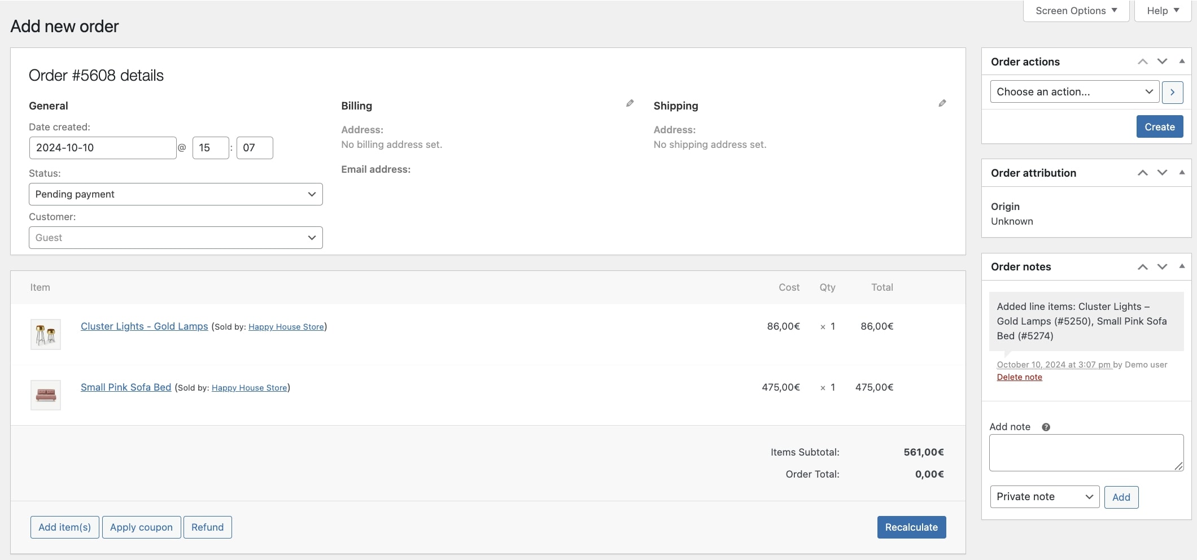1197x560 pixels.
Task: Click the Qty column header
Action: tap(827, 287)
